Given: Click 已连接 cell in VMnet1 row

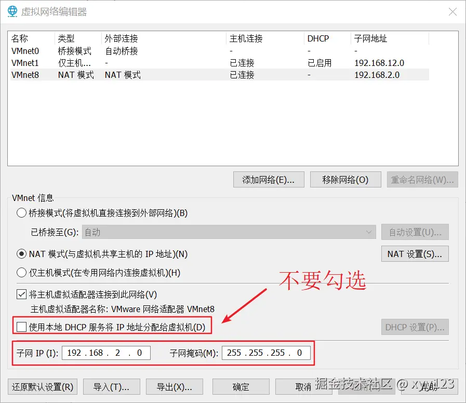Looking at the screenshot, I should [242, 63].
